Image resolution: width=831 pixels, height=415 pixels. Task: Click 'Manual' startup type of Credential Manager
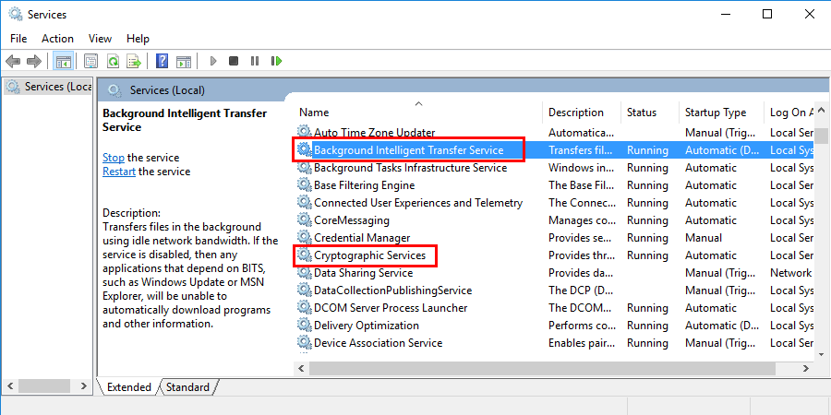pyautogui.click(x=704, y=238)
